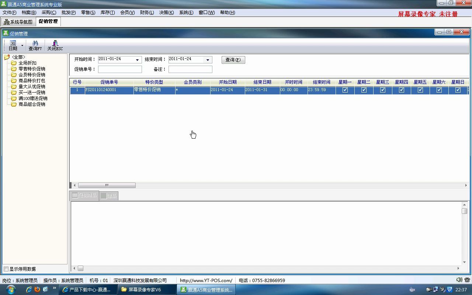Screen dimensions: 472x295
Task: Toggle 星期三 checkbox in row 1
Action: click(x=383, y=90)
